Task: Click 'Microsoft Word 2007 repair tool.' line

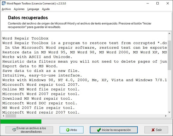Action: (x=41, y=94)
